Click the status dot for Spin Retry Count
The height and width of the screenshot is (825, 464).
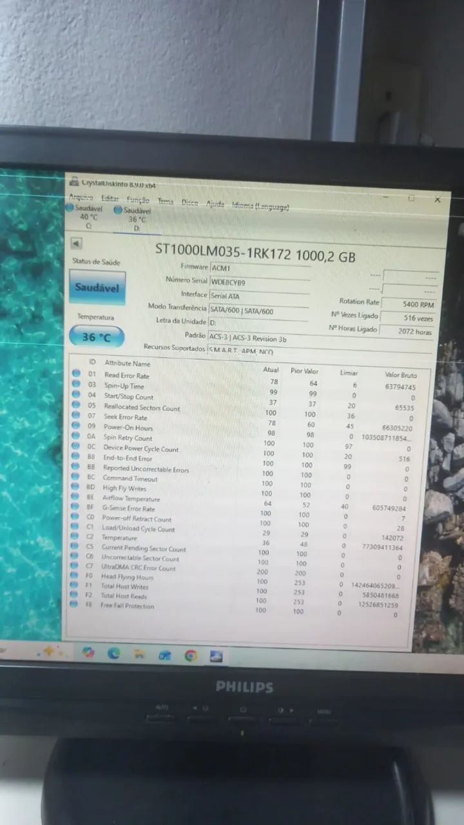(75, 436)
